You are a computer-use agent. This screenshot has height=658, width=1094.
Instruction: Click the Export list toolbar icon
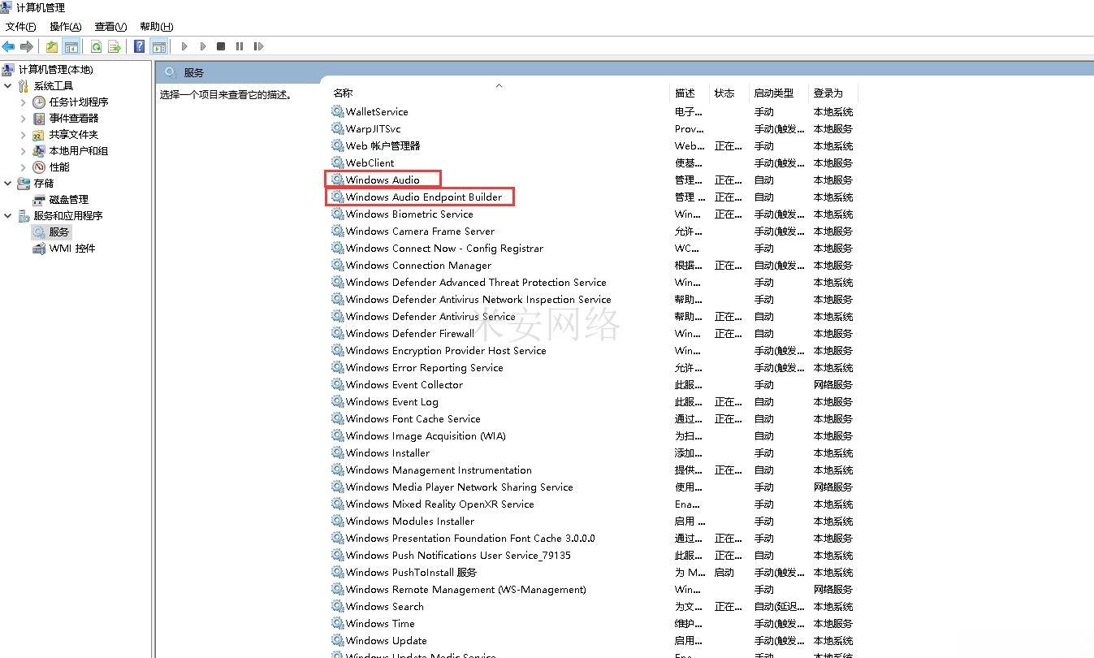coord(115,46)
